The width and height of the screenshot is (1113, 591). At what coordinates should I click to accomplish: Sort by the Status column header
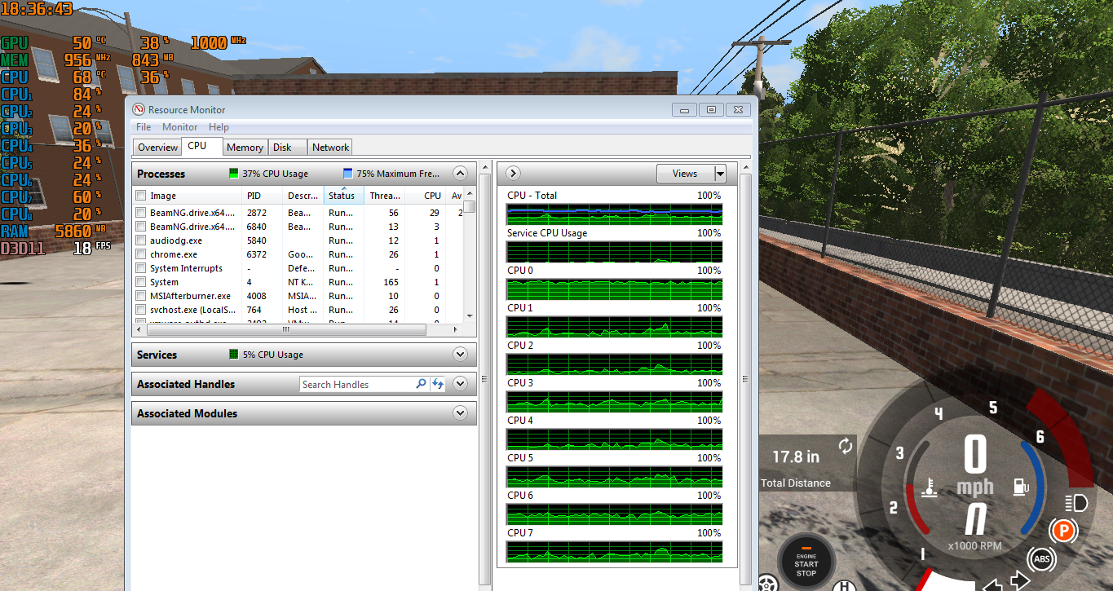coord(344,196)
